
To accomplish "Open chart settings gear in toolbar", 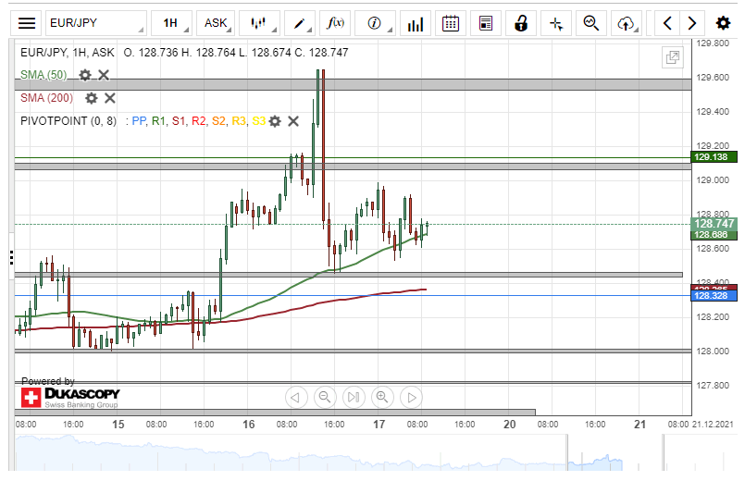I will click(722, 23).
